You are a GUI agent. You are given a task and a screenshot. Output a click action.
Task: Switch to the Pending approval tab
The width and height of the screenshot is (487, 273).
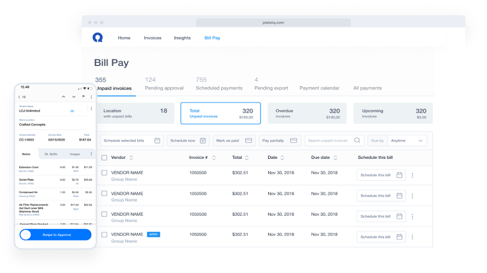[x=164, y=88]
